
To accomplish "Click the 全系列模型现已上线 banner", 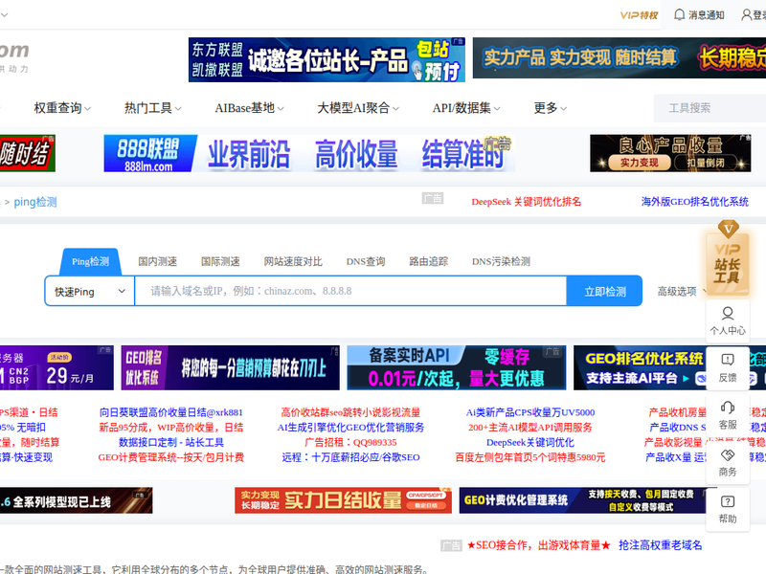I will tap(77, 500).
